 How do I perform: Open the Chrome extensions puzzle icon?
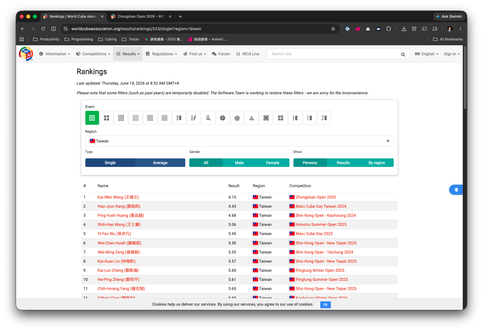389,29
